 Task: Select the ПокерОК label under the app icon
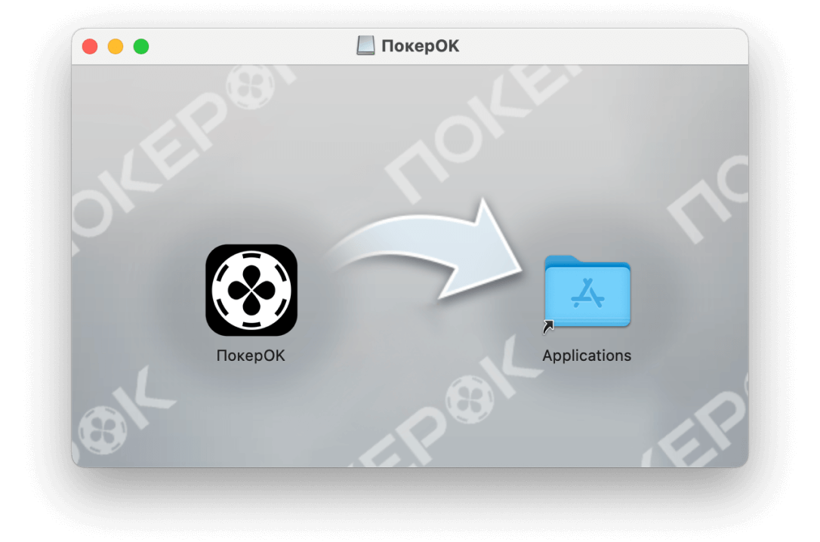pyautogui.click(x=251, y=355)
